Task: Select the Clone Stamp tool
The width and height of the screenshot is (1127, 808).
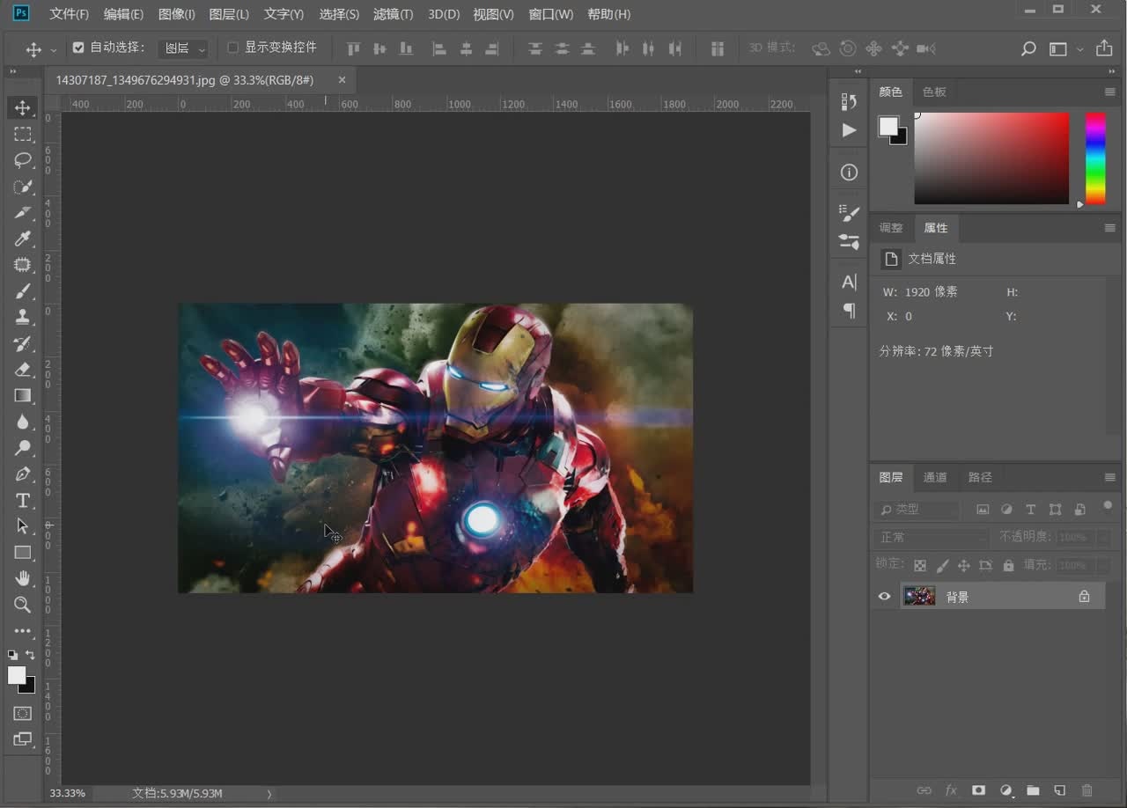Action: [x=23, y=317]
